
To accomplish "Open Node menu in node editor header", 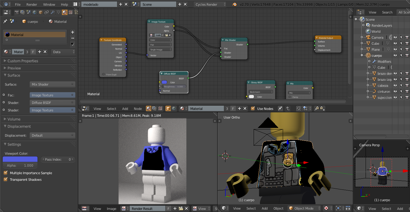I will pyautogui.click(x=138, y=109).
